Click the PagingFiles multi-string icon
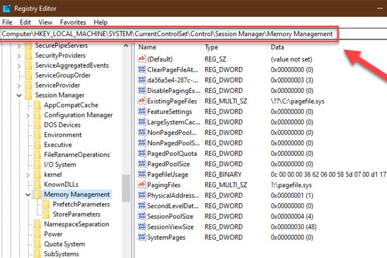 (x=142, y=185)
